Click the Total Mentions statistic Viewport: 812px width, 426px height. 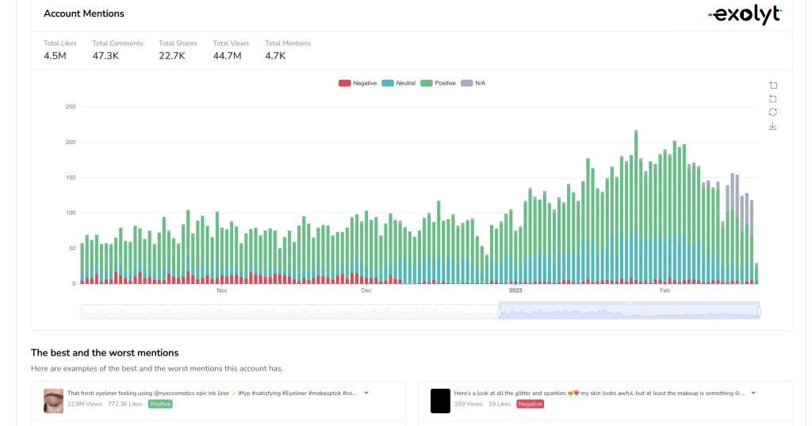[x=287, y=50]
